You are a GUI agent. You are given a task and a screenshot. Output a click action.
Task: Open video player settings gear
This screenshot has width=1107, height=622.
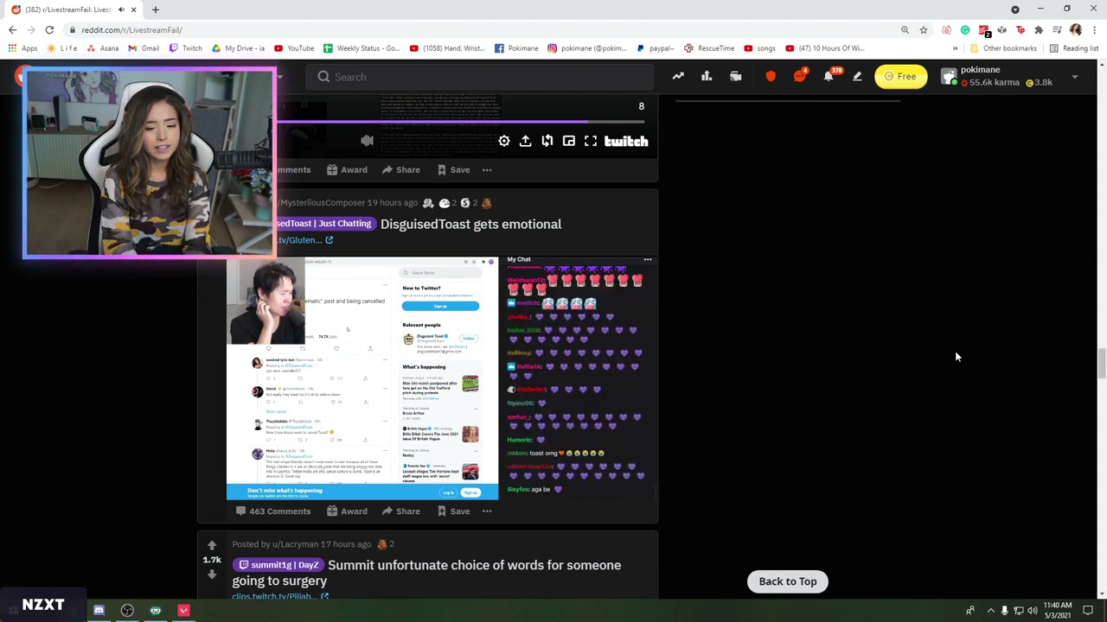(x=504, y=141)
